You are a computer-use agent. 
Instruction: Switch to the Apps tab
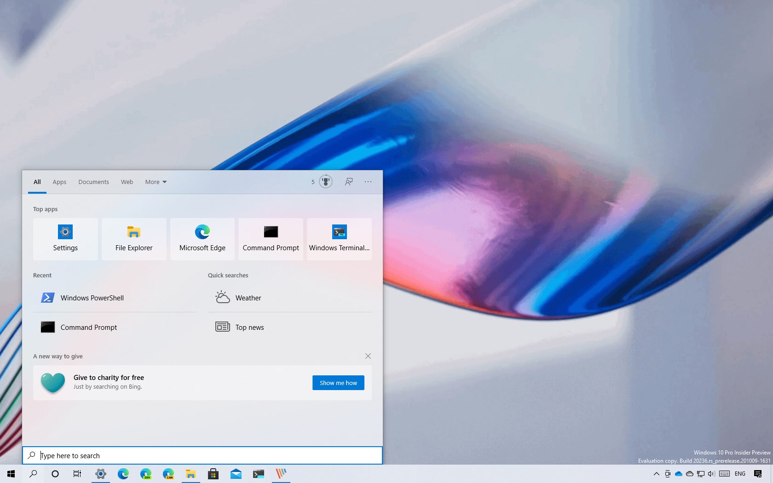(59, 182)
